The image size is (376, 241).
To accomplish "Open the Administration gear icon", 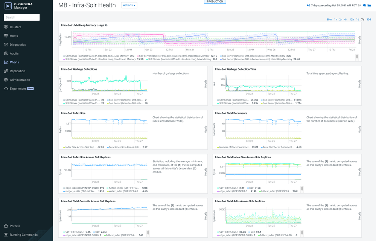I will [x=6, y=80].
